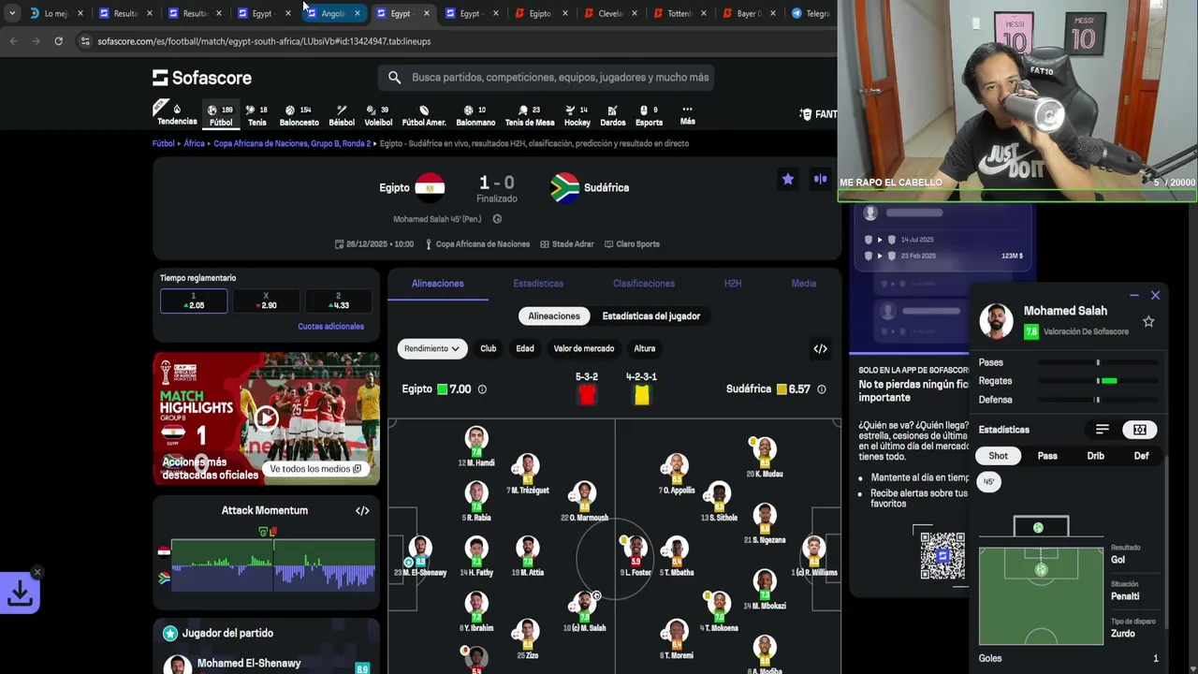The width and height of the screenshot is (1198, 674).
Task: Select the Club lineup filter
Action: coord(489,349)
